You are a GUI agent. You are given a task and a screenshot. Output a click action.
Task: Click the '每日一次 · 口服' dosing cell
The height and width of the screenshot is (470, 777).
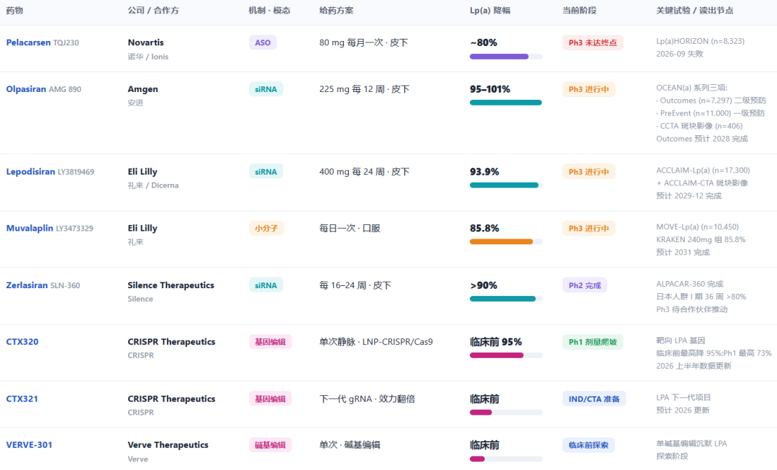(x=350, y=228)
